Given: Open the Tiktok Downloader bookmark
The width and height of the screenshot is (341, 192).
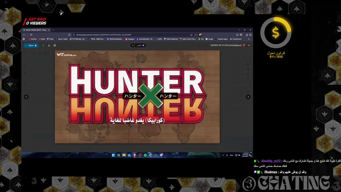Looking at the screenshot, I should coord(115,39).
